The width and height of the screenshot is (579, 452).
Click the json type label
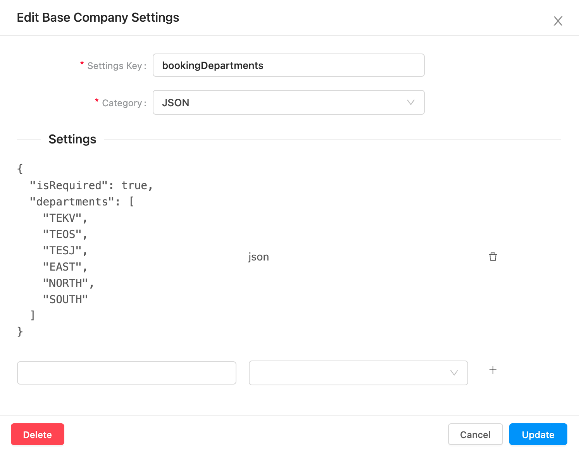click(258, 257)
